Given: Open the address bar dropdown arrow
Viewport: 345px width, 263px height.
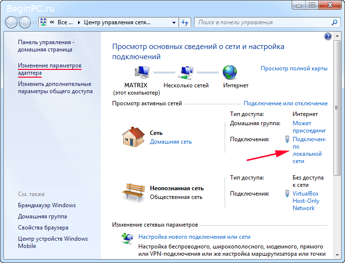Looking at the screenshot, I should [174, 22].
